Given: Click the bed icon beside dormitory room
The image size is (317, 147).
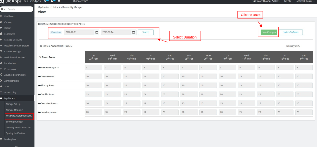Looking at the screenshot, I should (39, 112).
